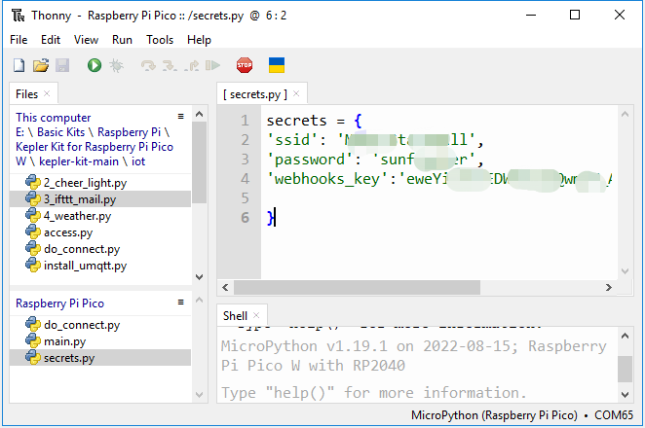This screenshot has height=428, width=645.
Task: Navigate to Basic Kits folder in path
Action: [60, 132]
